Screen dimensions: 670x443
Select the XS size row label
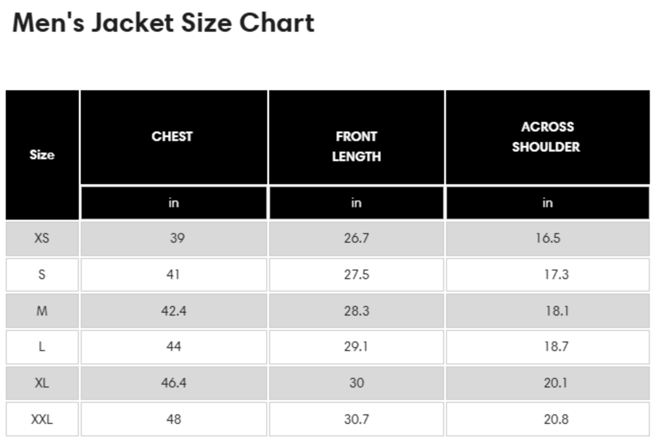42,238
